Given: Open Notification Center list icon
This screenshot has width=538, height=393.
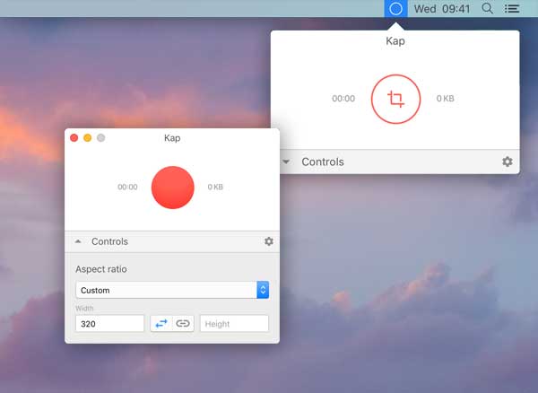Looking at the screenshot, I should [x=512, y=9].
